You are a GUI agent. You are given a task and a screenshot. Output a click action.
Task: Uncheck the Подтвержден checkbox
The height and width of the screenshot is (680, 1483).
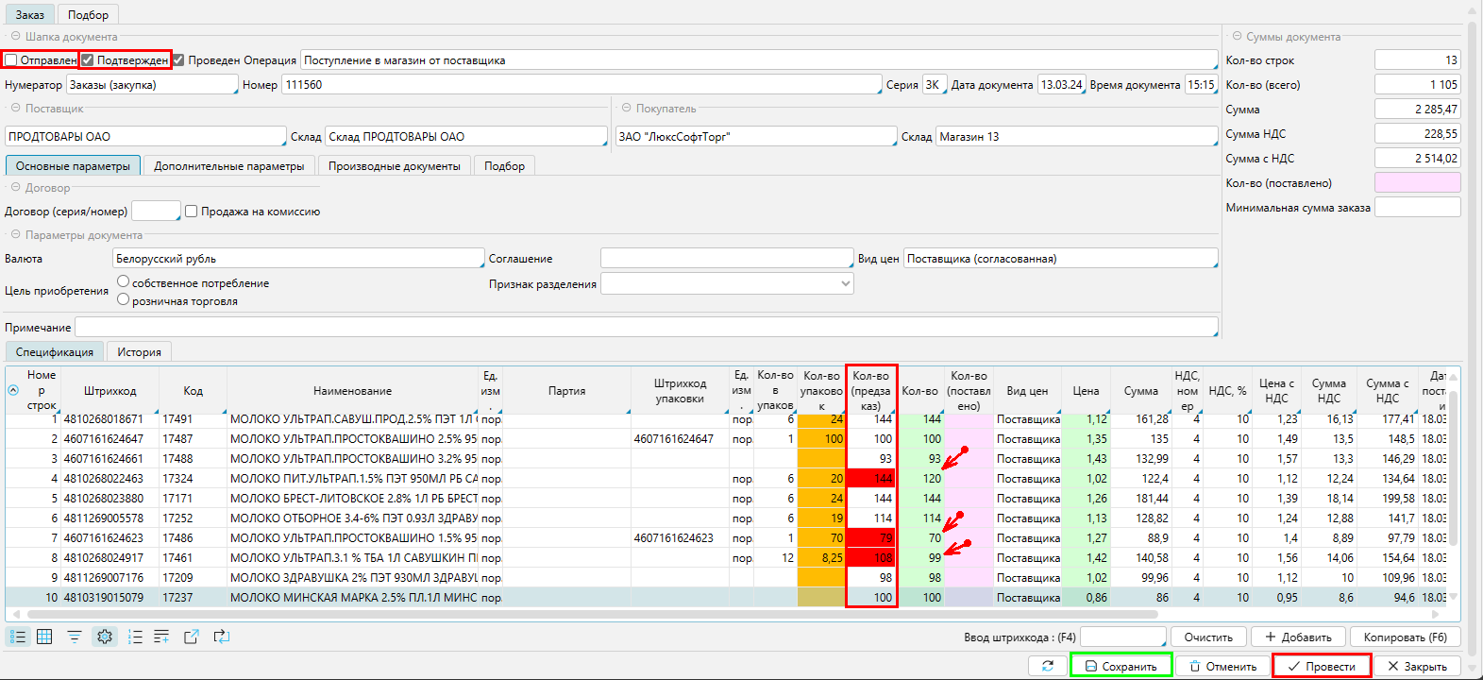88,60
